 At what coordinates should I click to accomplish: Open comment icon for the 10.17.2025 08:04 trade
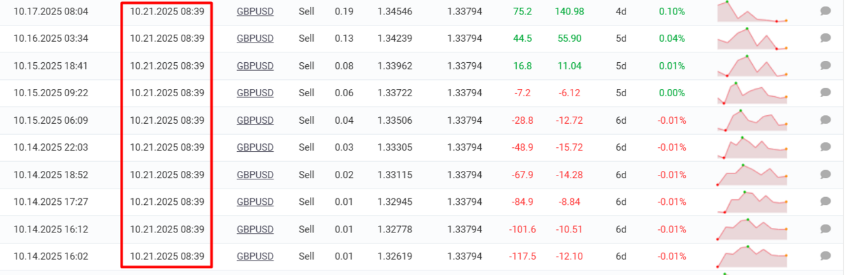coord(825,11)
